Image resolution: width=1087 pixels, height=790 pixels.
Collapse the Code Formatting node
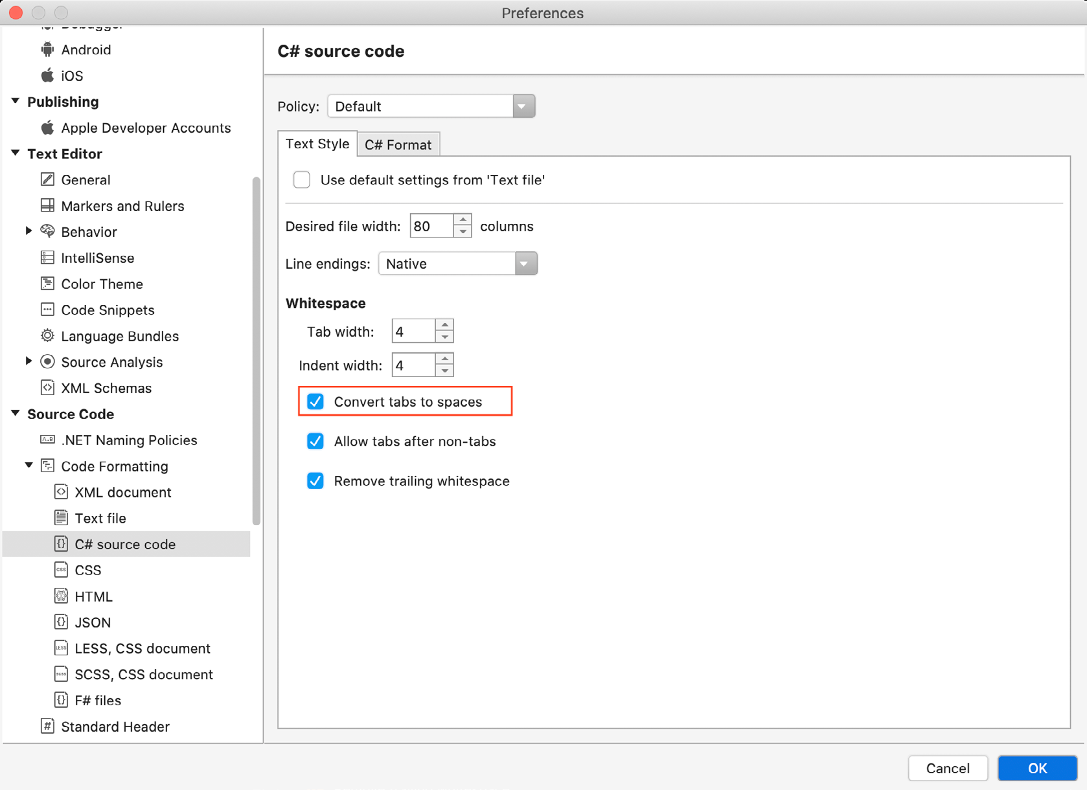pyautogui.click(x=29, y=465)
